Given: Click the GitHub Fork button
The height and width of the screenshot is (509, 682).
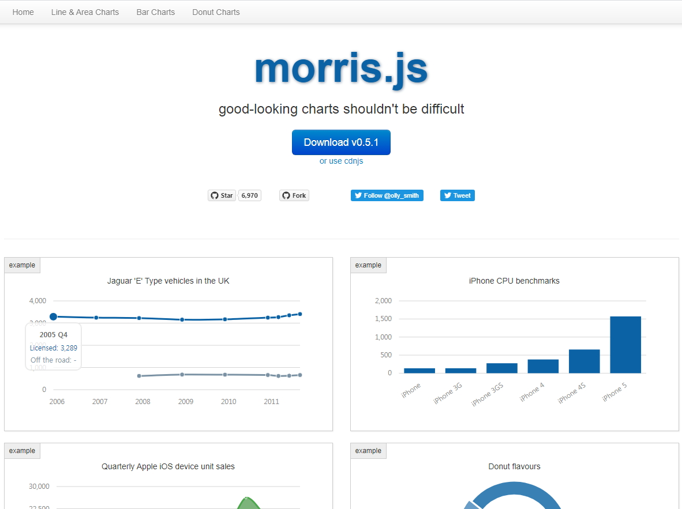Looking at the screenshot, I should [x=294, y=195].
